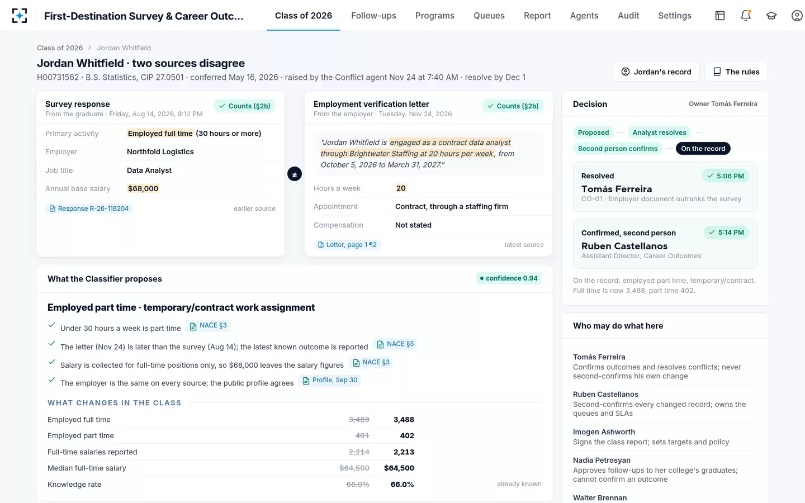Switch to the Follow-ups tab
805x503 pixels.
[x=373, y=16]
